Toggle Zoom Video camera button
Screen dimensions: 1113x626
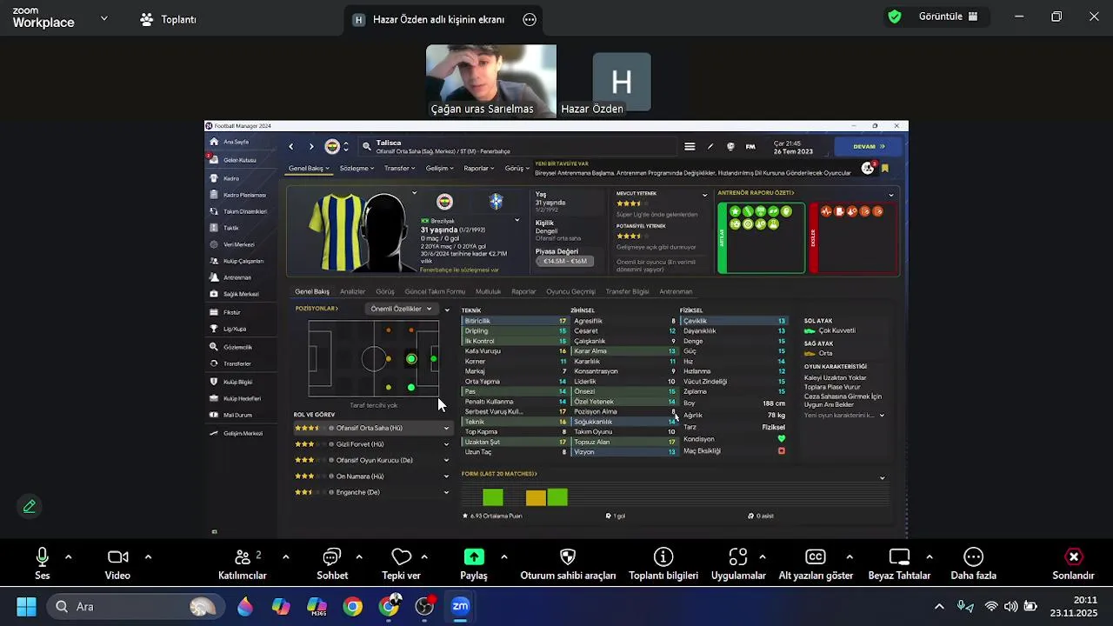(117, 563)
